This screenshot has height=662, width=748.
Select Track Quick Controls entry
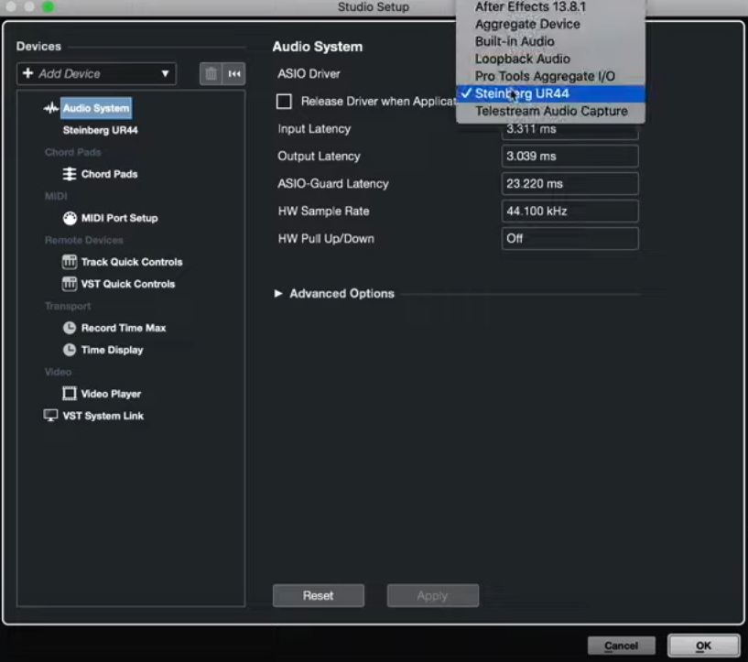[x=132, y=262]
